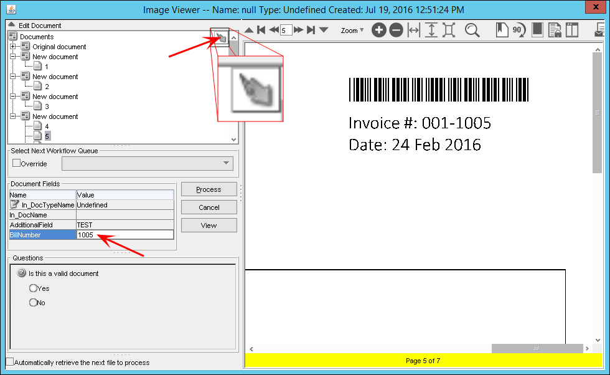
Task: Click the question mark icon beside valid document
Action: coord(22,273)
